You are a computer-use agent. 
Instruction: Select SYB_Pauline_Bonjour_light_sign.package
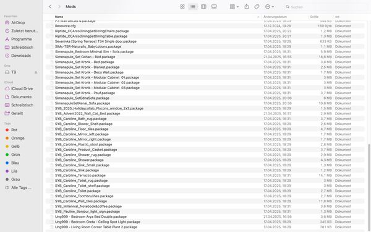(205, 212)
